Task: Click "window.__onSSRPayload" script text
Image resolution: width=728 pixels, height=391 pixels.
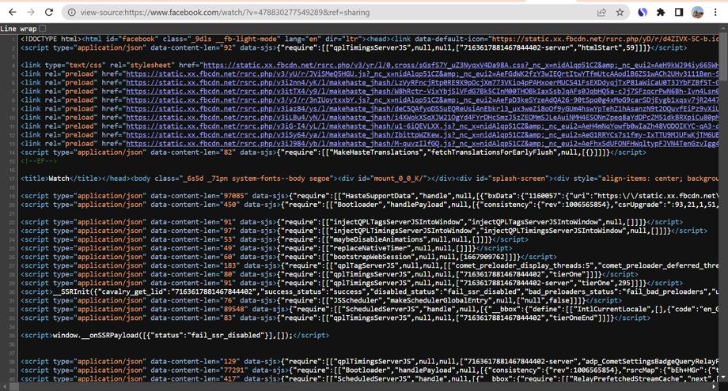Action: point(95,336)
